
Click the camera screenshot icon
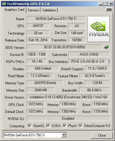click(109, 10)
